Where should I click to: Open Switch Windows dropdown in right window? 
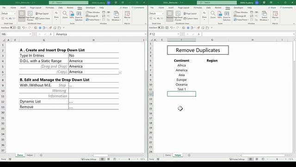pyautogui.click(x=264, y=16)
